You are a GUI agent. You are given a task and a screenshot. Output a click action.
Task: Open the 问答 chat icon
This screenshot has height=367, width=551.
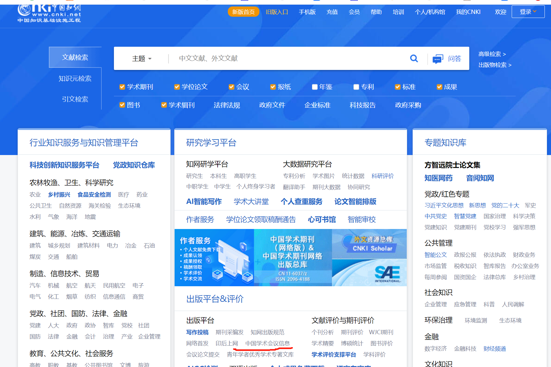(437, 58)
